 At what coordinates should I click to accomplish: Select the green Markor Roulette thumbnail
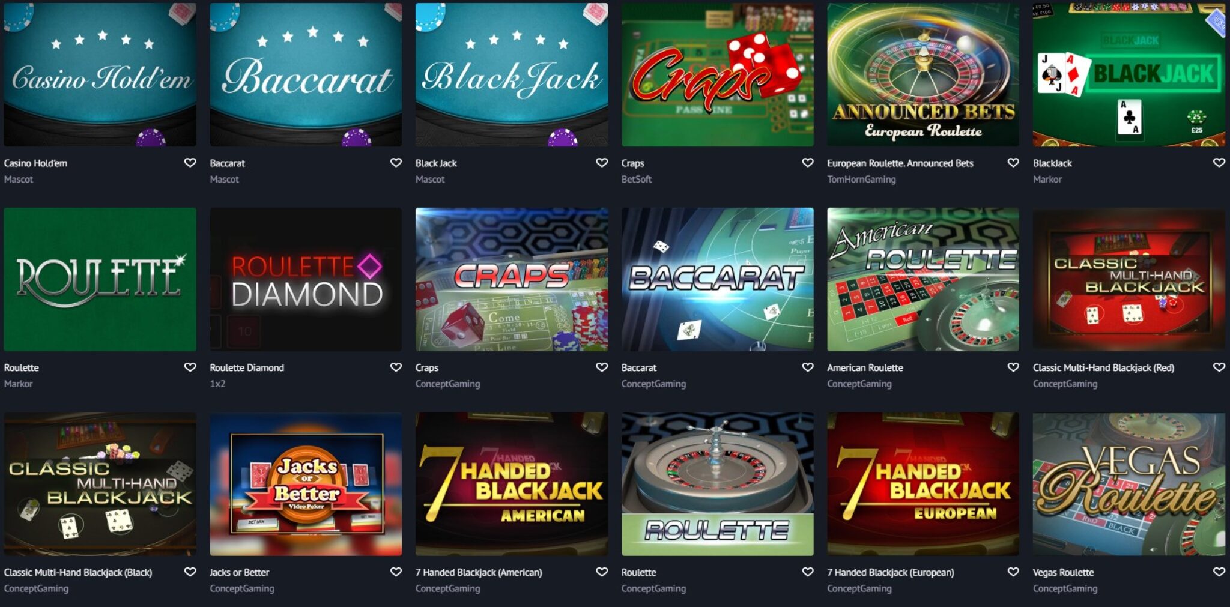[x=100, y=279]
